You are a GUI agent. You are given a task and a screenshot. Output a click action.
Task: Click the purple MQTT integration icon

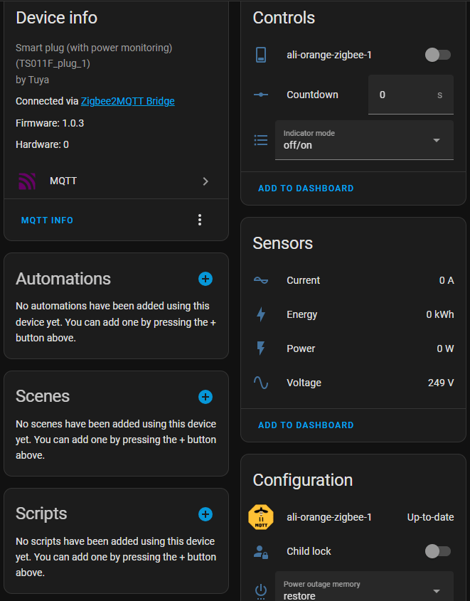(x=27, y=181)
